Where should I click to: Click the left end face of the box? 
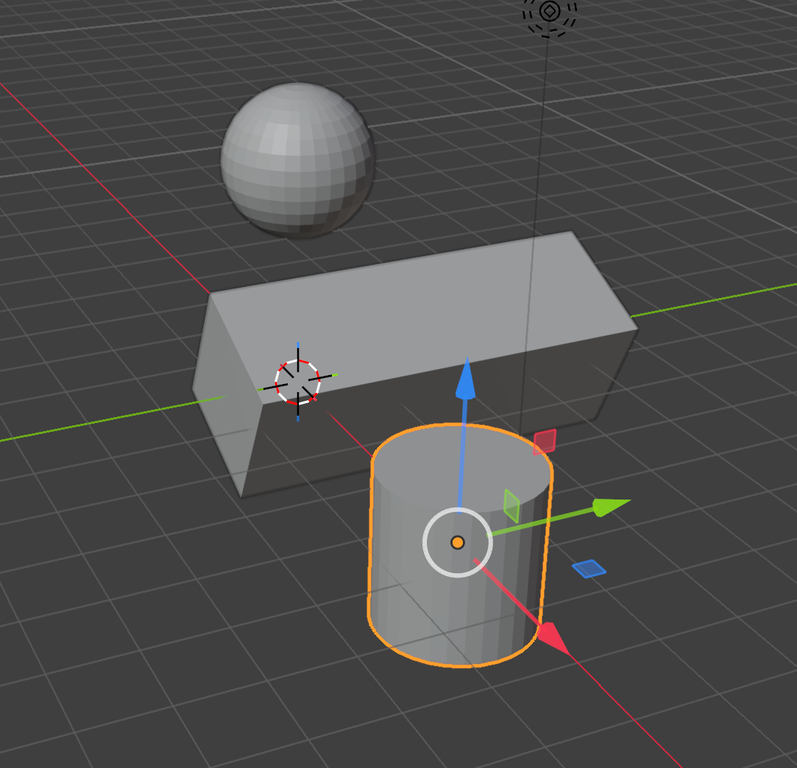pyautogui.click(x=226, y=397)
